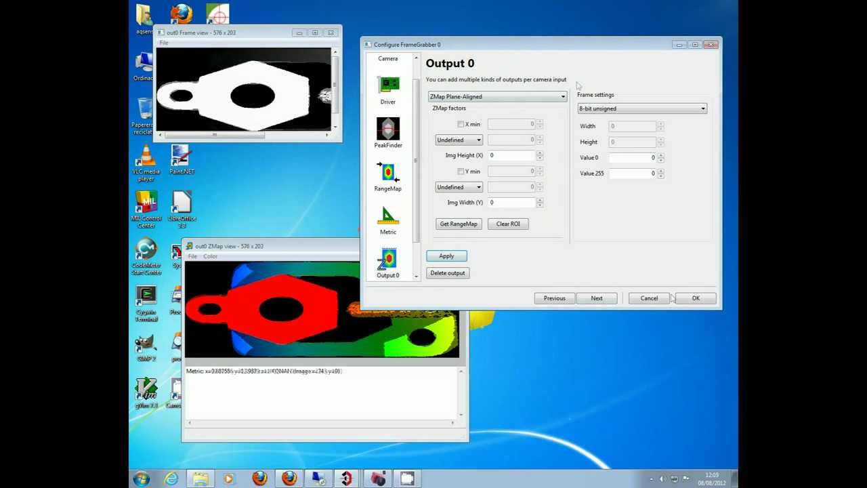Open Color menu in ZMap view window
This screenshot has height=488, width=867.
[x=210, y=256]
